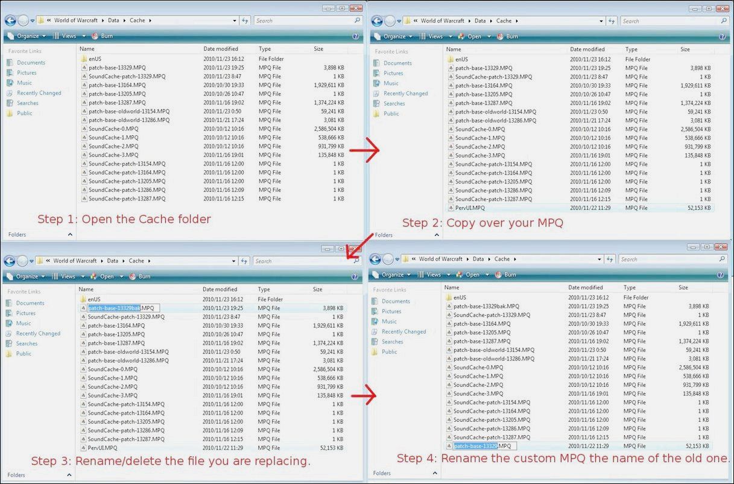
Task: Sort by Type column in Step 2 window
Action: [x=631, y=49]
